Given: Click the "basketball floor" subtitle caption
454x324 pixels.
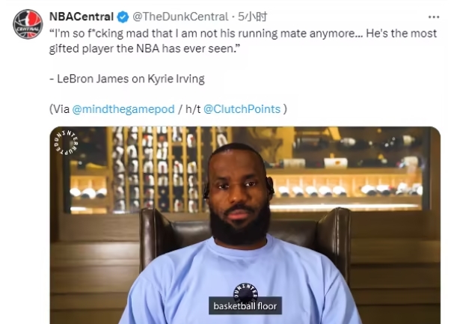Looking at the screenshot, I should 245,306.
